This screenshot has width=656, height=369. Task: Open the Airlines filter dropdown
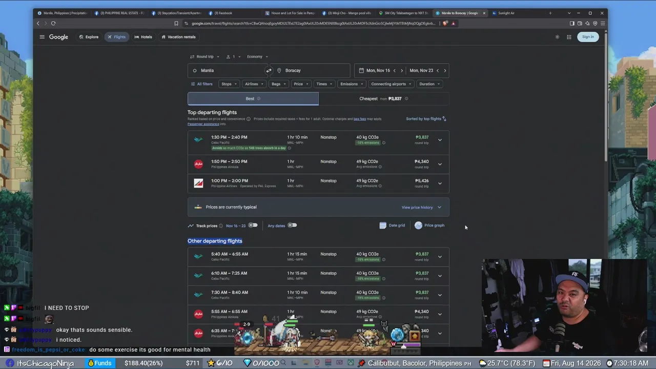pyautogui.click(x=254, y=84)
